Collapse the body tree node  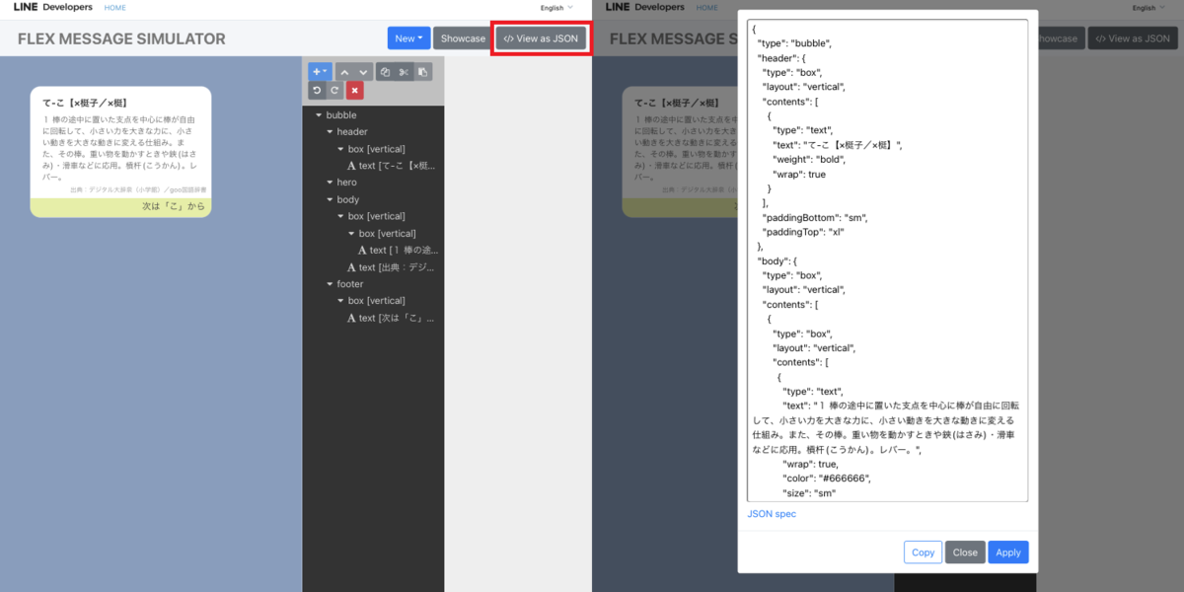(329, 199)
